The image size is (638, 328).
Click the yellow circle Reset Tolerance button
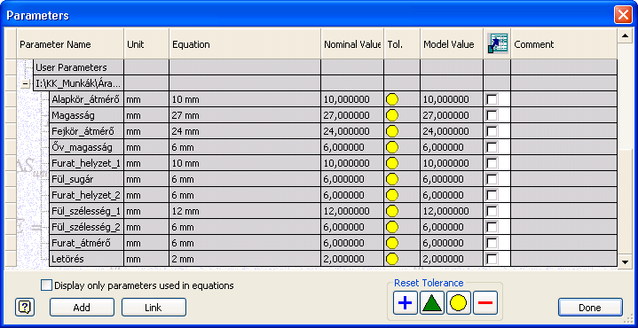[x=459, y=303]
